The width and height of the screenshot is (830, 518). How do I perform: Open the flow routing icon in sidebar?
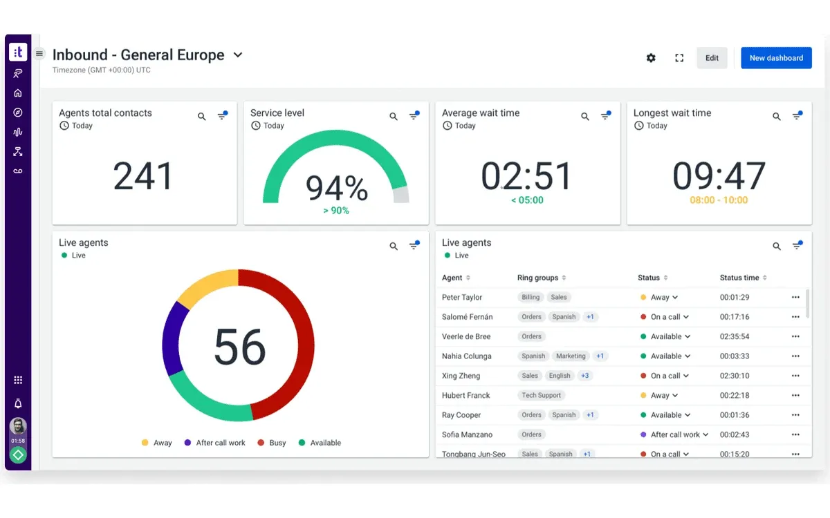coord(18,151)
